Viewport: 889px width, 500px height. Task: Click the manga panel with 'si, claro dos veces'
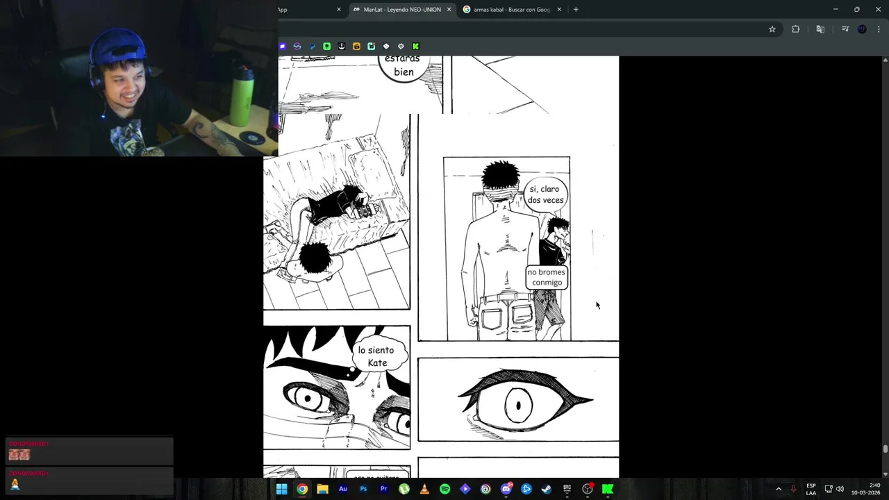[518, 228]
